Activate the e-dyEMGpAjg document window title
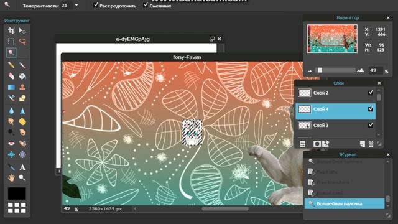The height and width of the screenshot is (224, 398). [132, 39]
